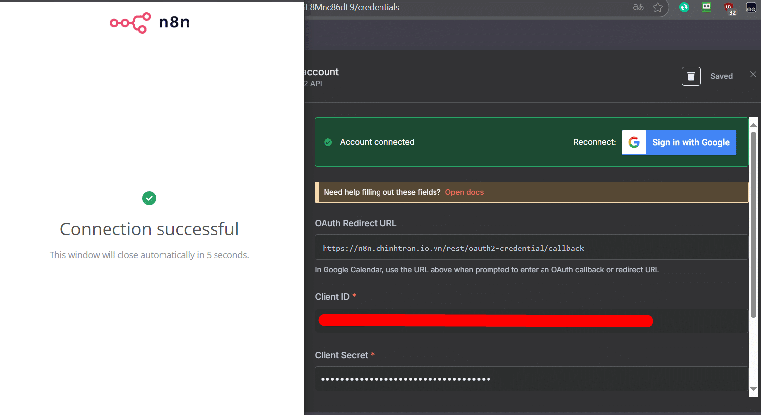Delete the credential with the trash icon
This screenshot has height=415, width=761.
691,76
